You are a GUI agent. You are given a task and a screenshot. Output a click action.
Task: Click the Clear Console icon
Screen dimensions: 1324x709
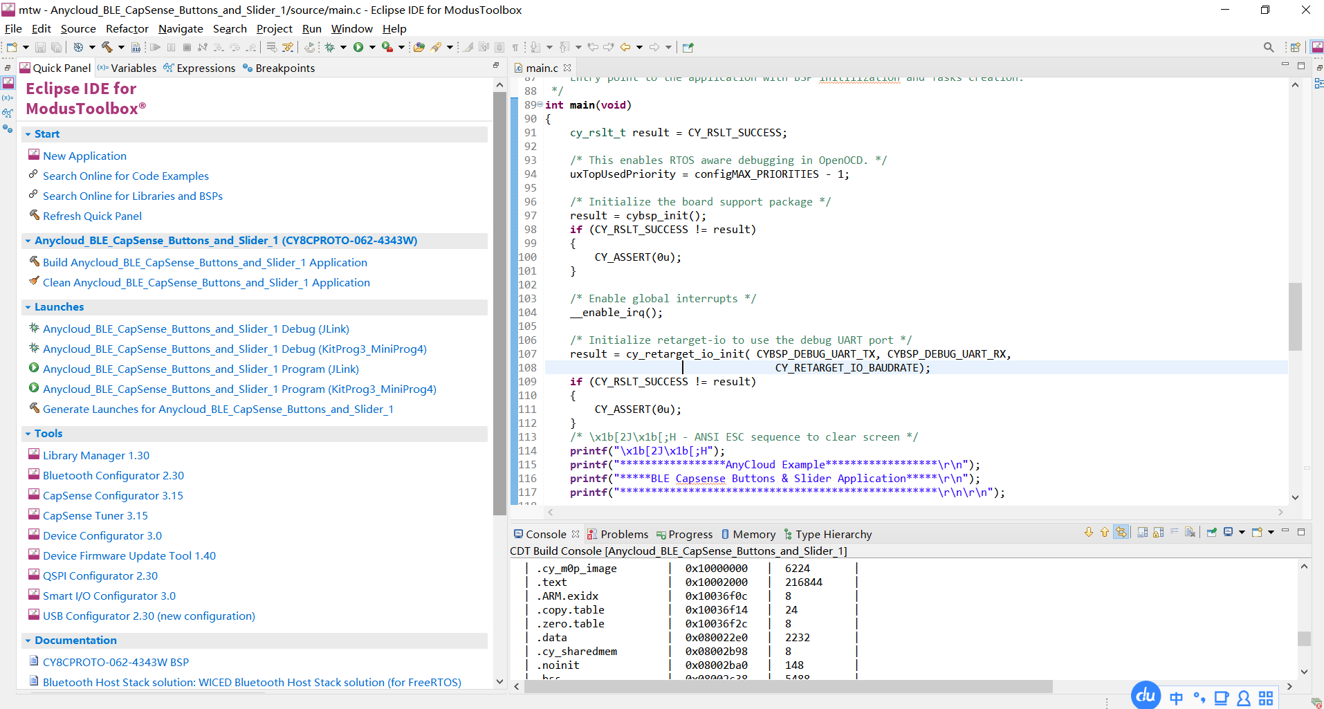[1190, 532]
